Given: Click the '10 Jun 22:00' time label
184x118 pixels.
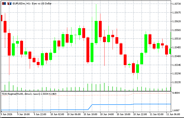Looking at the screenshot, I should (x=140, y=114).
